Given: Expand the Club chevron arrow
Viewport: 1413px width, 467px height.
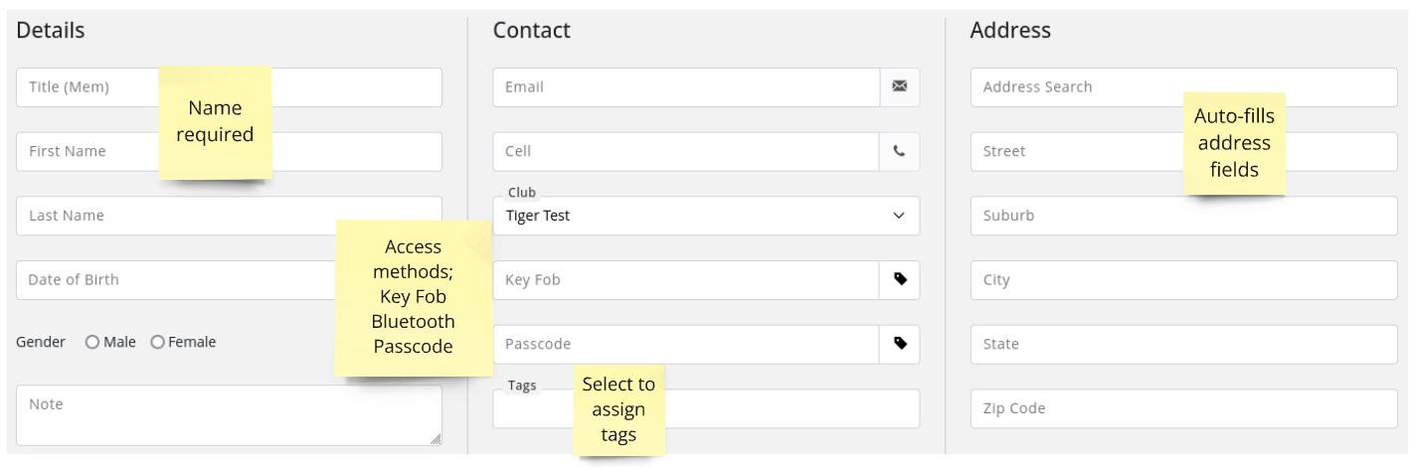Looking at the screenshot, I should [x=899, y=216].
